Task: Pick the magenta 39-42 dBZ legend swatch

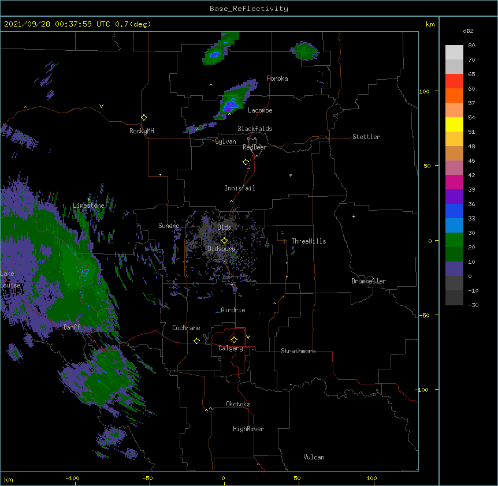Action: click(454, 182)
